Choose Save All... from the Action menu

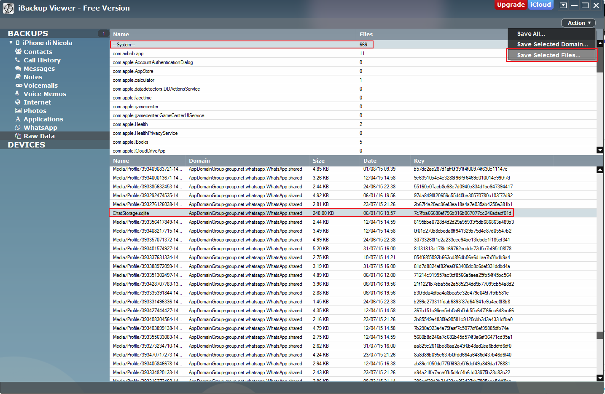click(x=551, y=34)
